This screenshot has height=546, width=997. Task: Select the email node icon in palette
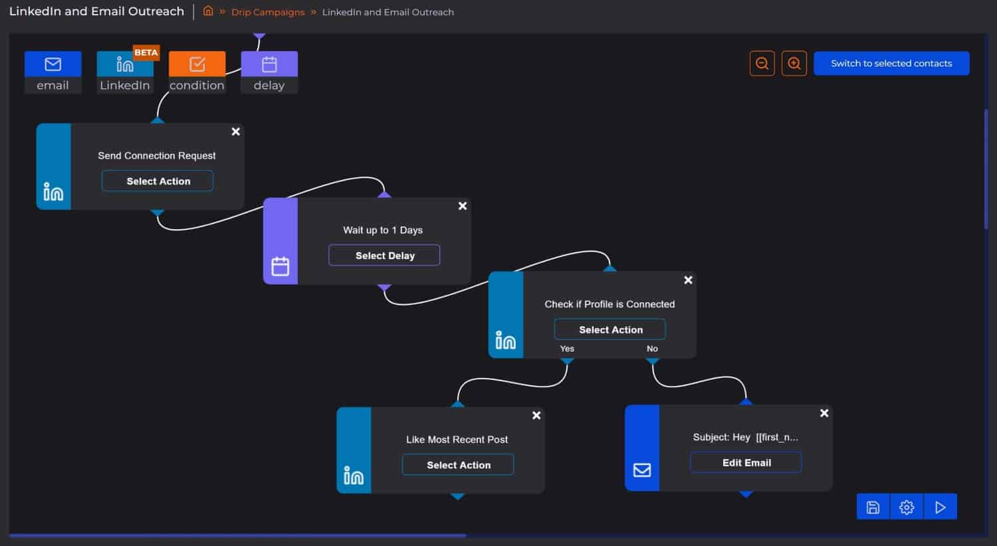pyautogui.click(x=53, y=64)
